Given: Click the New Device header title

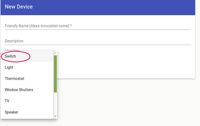Looking at the screenshot, I should (19, 7).
